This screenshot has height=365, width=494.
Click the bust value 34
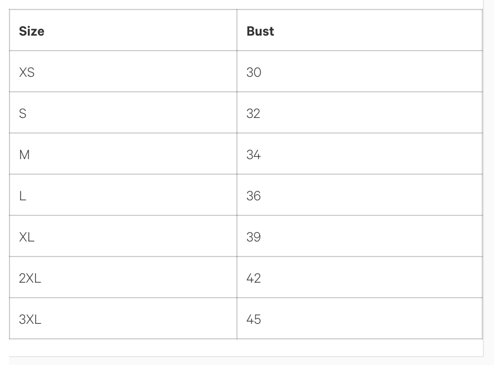tap(254, 155)
